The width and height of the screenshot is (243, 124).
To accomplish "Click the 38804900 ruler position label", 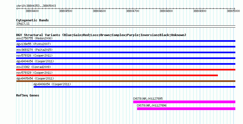I will (200, 11).
